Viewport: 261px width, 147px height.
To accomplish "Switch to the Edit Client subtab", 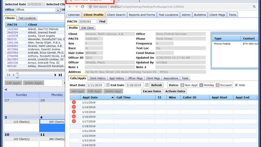I will pyautogui.click(x=88, y=28).
